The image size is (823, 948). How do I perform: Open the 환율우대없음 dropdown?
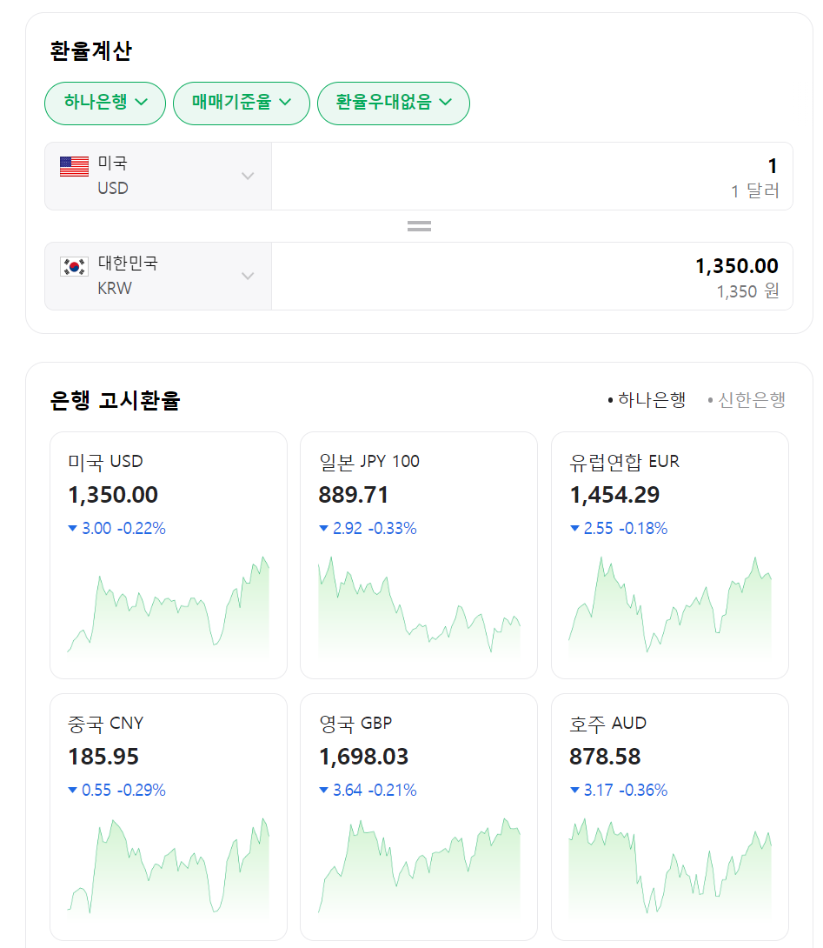394,103
